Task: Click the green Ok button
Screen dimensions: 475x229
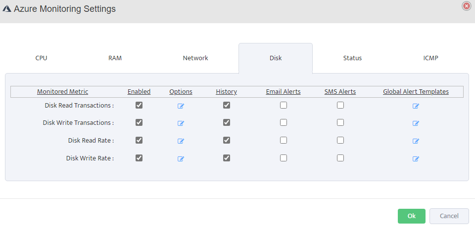Action: 411,216
